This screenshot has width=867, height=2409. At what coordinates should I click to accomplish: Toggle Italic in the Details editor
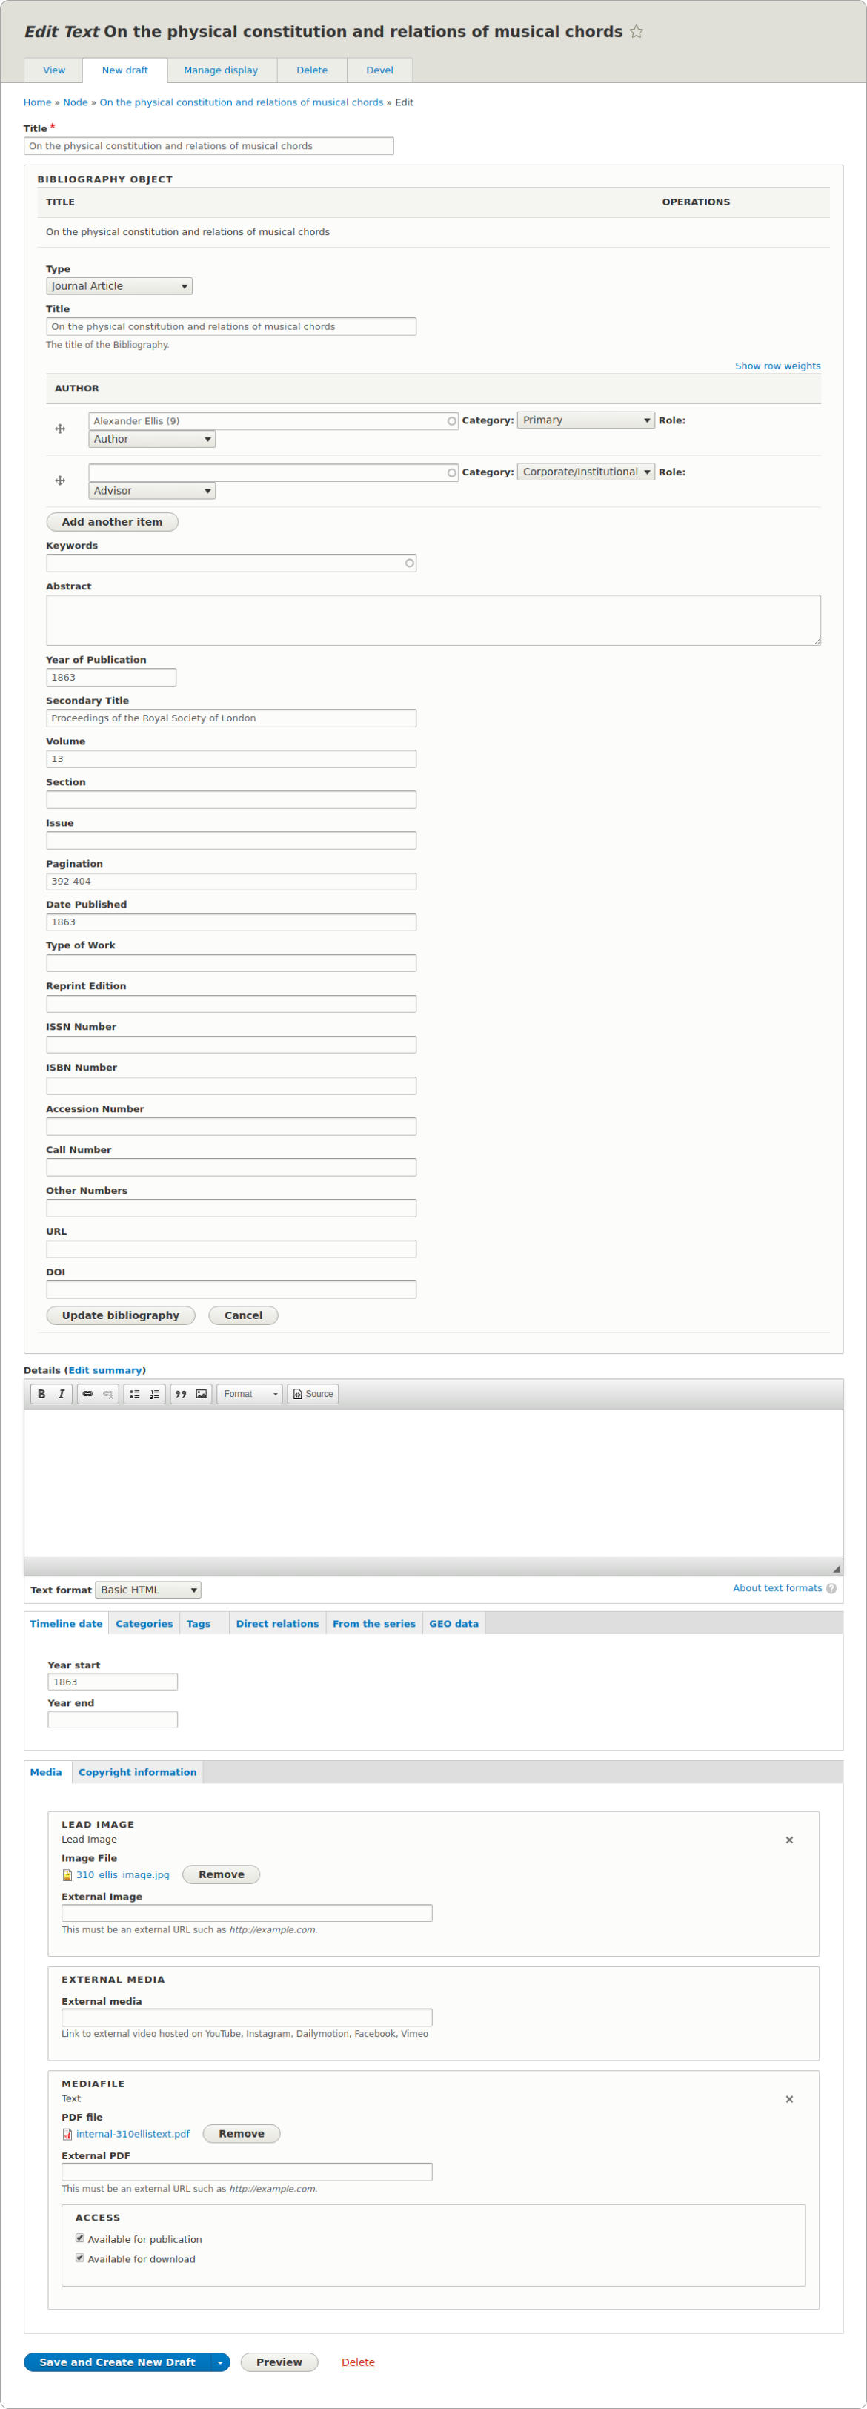click(x=62, y=1393)
